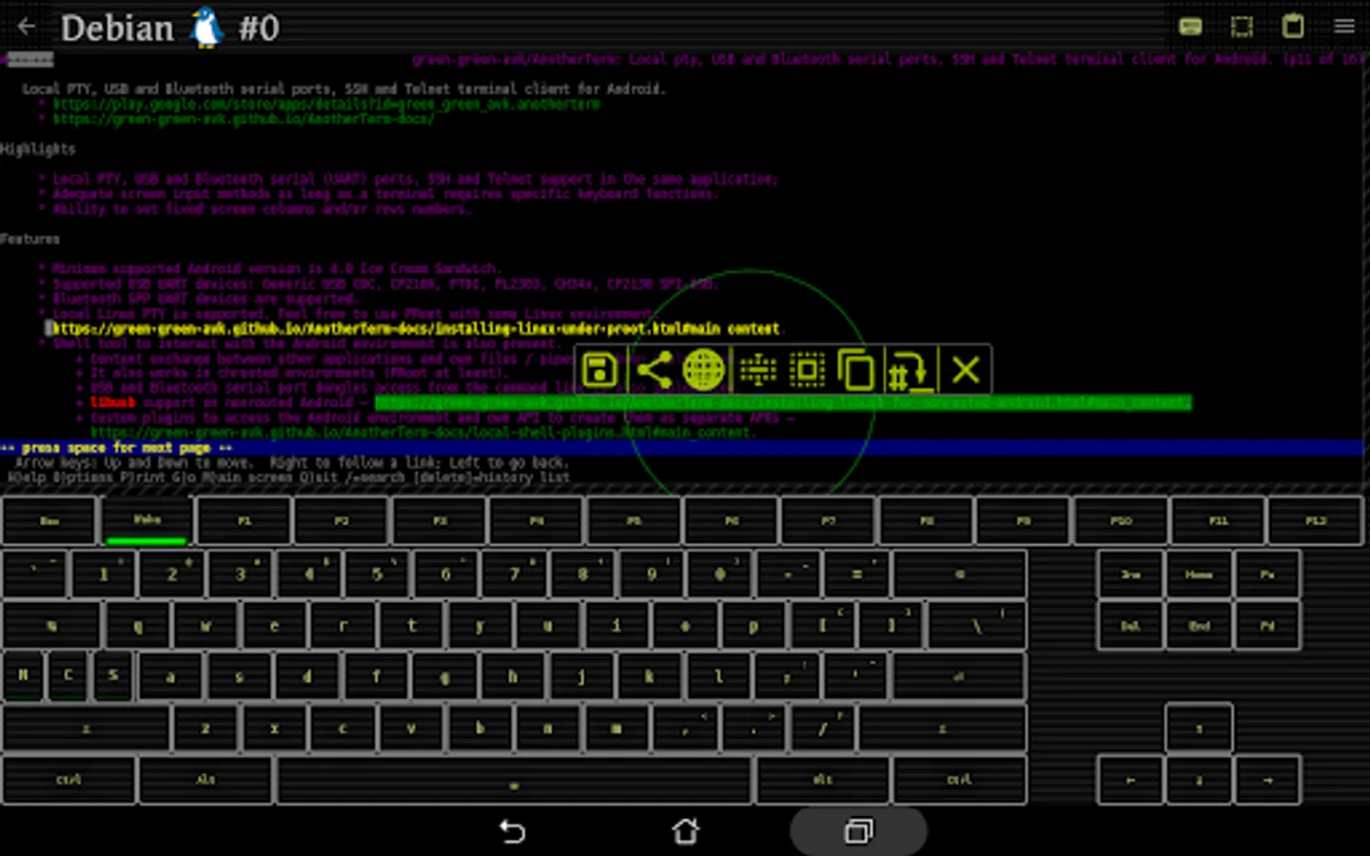
Task: Click the green highlighted selected link line
Action: coord(783,403)
